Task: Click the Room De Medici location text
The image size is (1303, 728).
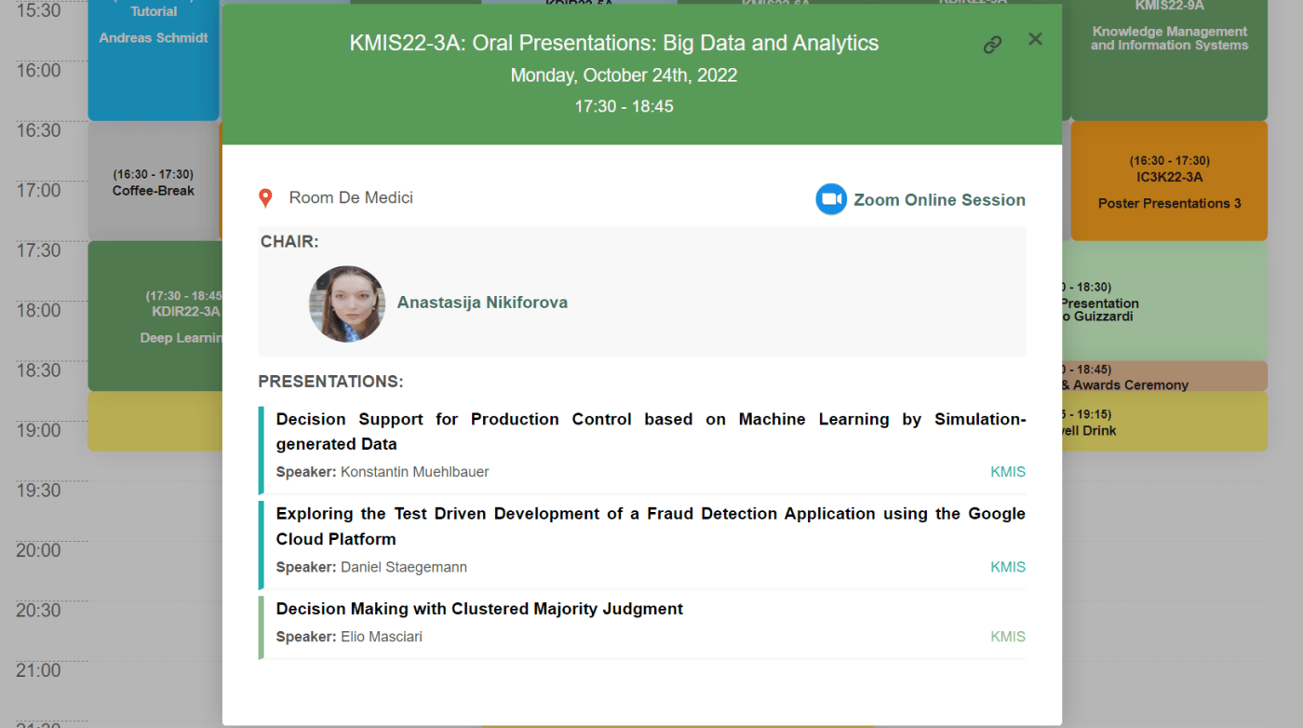Action: 351,198
